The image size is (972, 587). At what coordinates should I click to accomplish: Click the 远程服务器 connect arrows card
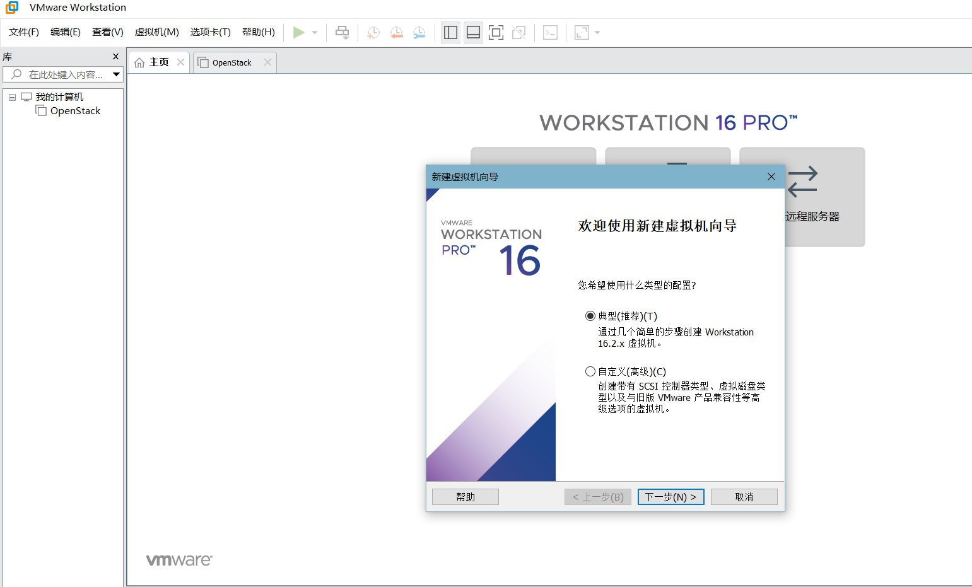(x=824, y=197)
